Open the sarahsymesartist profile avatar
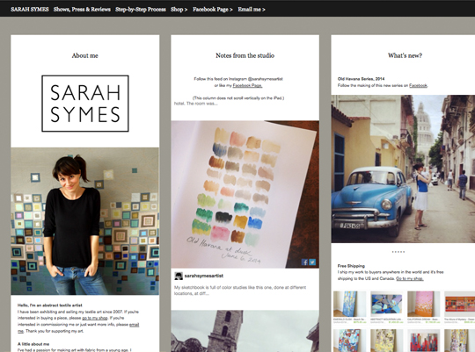The height and width of the screenshot is (352, 475). [179, 276]
